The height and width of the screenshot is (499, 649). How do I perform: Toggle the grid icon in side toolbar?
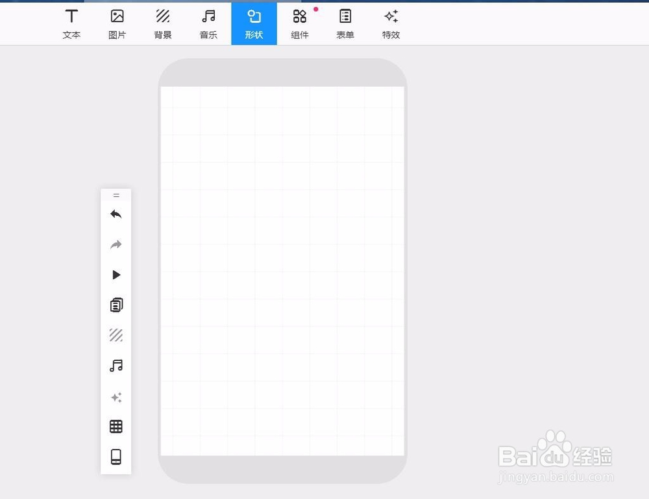tap(116, 426)
